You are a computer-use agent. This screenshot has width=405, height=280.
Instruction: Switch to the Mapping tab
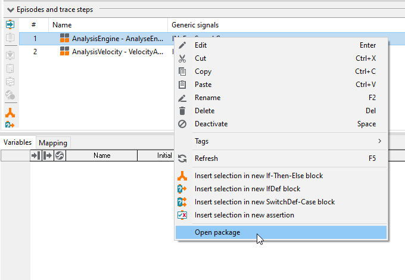click(x=53, y=143)
